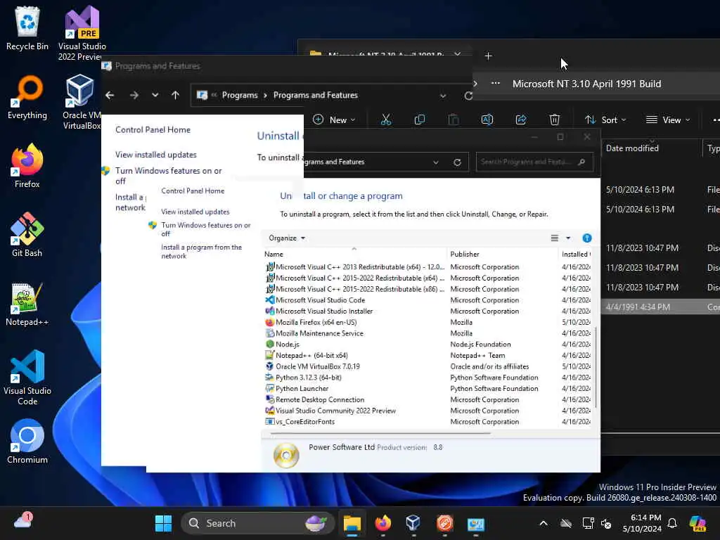Screen dimensions: 720x540
Task: Open the view options dropdown arrow
Action: click(x=568, y=238)
